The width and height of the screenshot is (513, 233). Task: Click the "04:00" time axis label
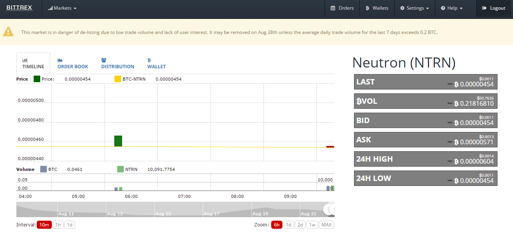pyautogui.click(x=25, y=196)
